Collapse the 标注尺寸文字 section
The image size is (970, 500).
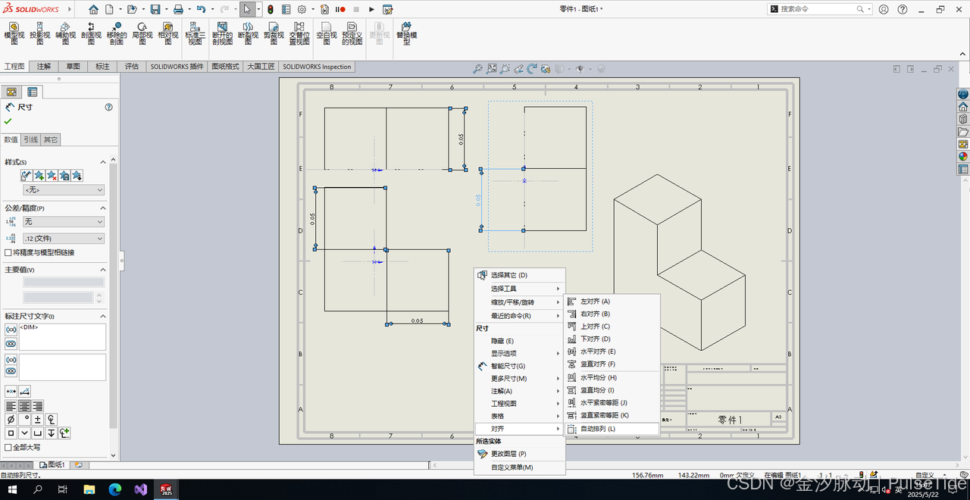click(x=103, y=316)
